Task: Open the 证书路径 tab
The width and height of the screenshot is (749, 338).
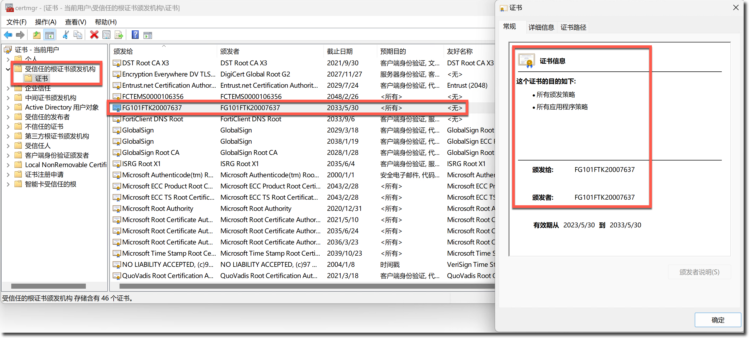Action: [x=573, y=27]
